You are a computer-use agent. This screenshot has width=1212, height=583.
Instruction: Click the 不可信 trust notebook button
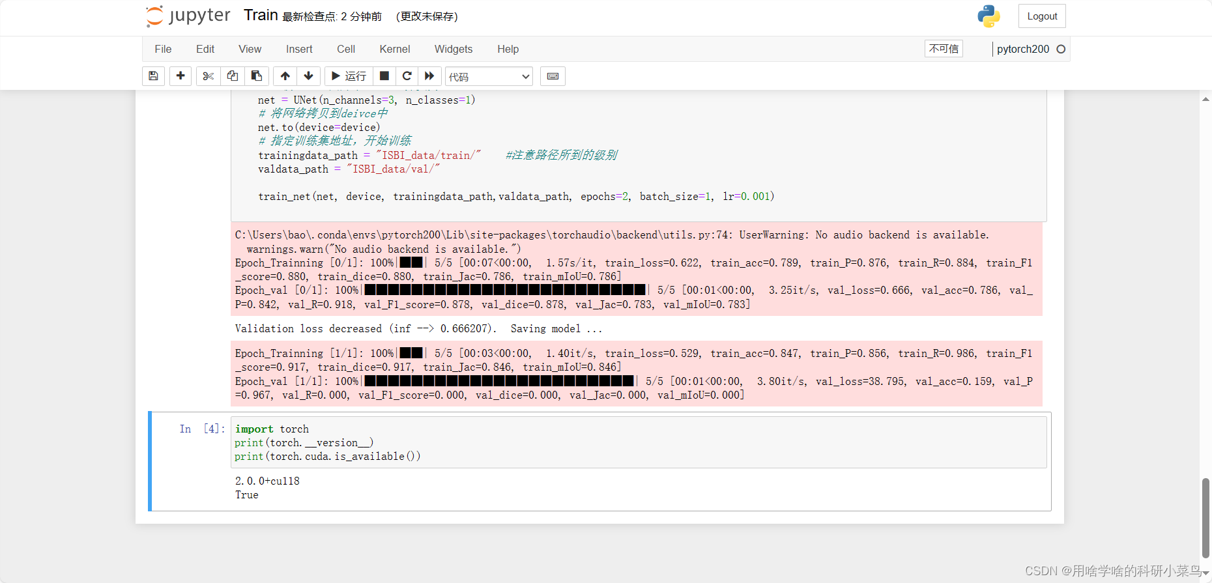click(x=944, y=49)
